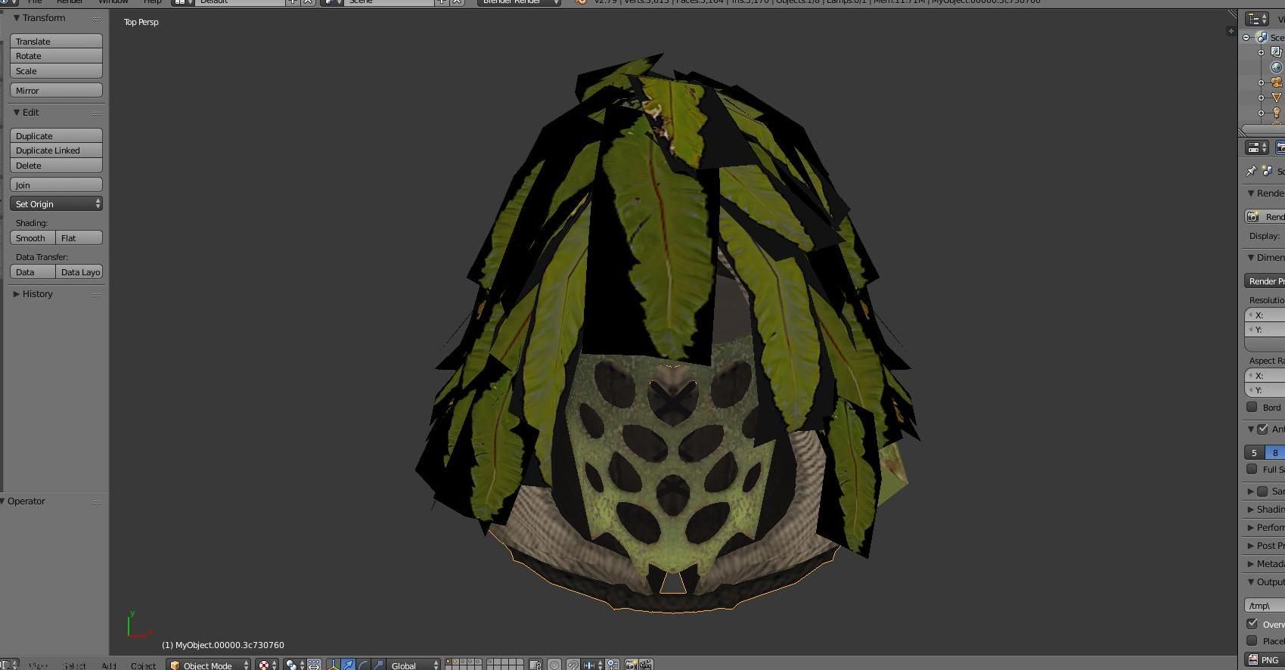Expand the camera object in outliner
Image resolution: width=1285 pixels, height=670 pixels.
click(x=1261, y=82)
